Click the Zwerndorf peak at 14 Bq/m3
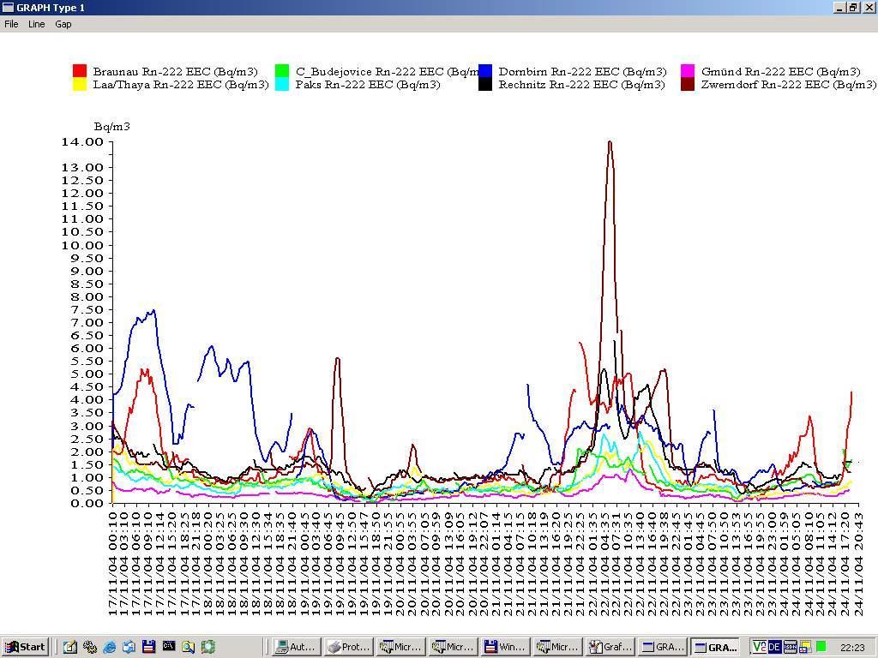 tap(610, 142)
